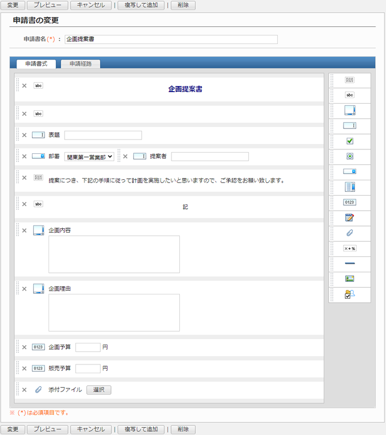The image size is (386, 435).
Task: Switch to 申請経路 tab
Action: pyautogui.click(x=81, y=64)
